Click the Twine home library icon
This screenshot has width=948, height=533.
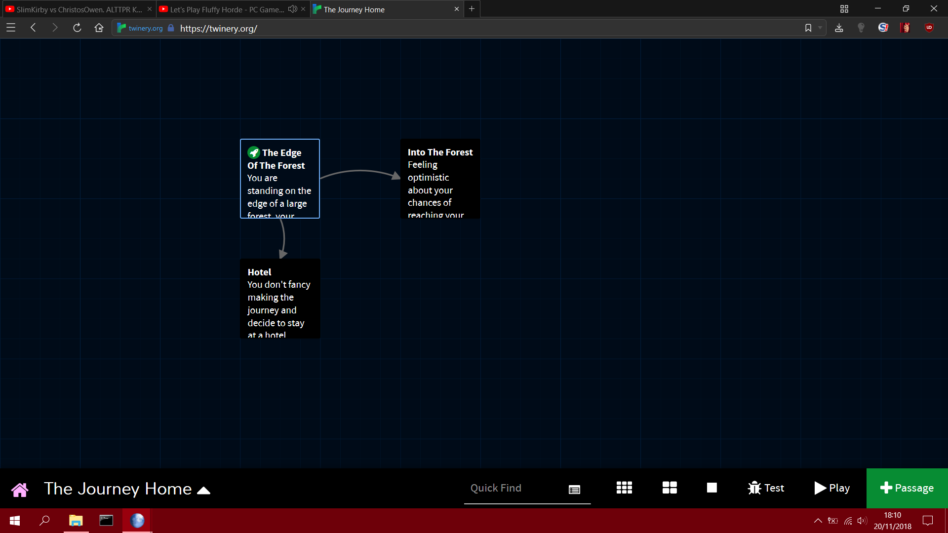coord(20,489)
